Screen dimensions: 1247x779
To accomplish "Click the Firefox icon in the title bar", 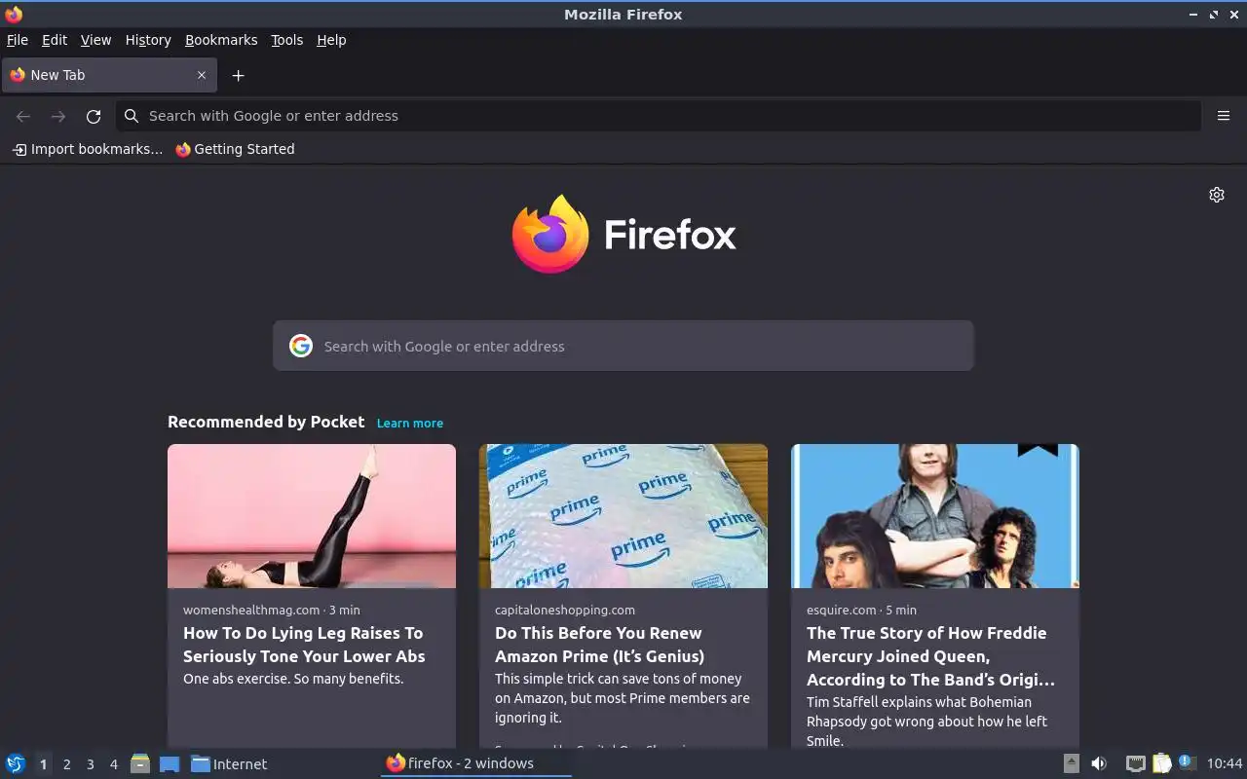I will (x=14, y=14).
